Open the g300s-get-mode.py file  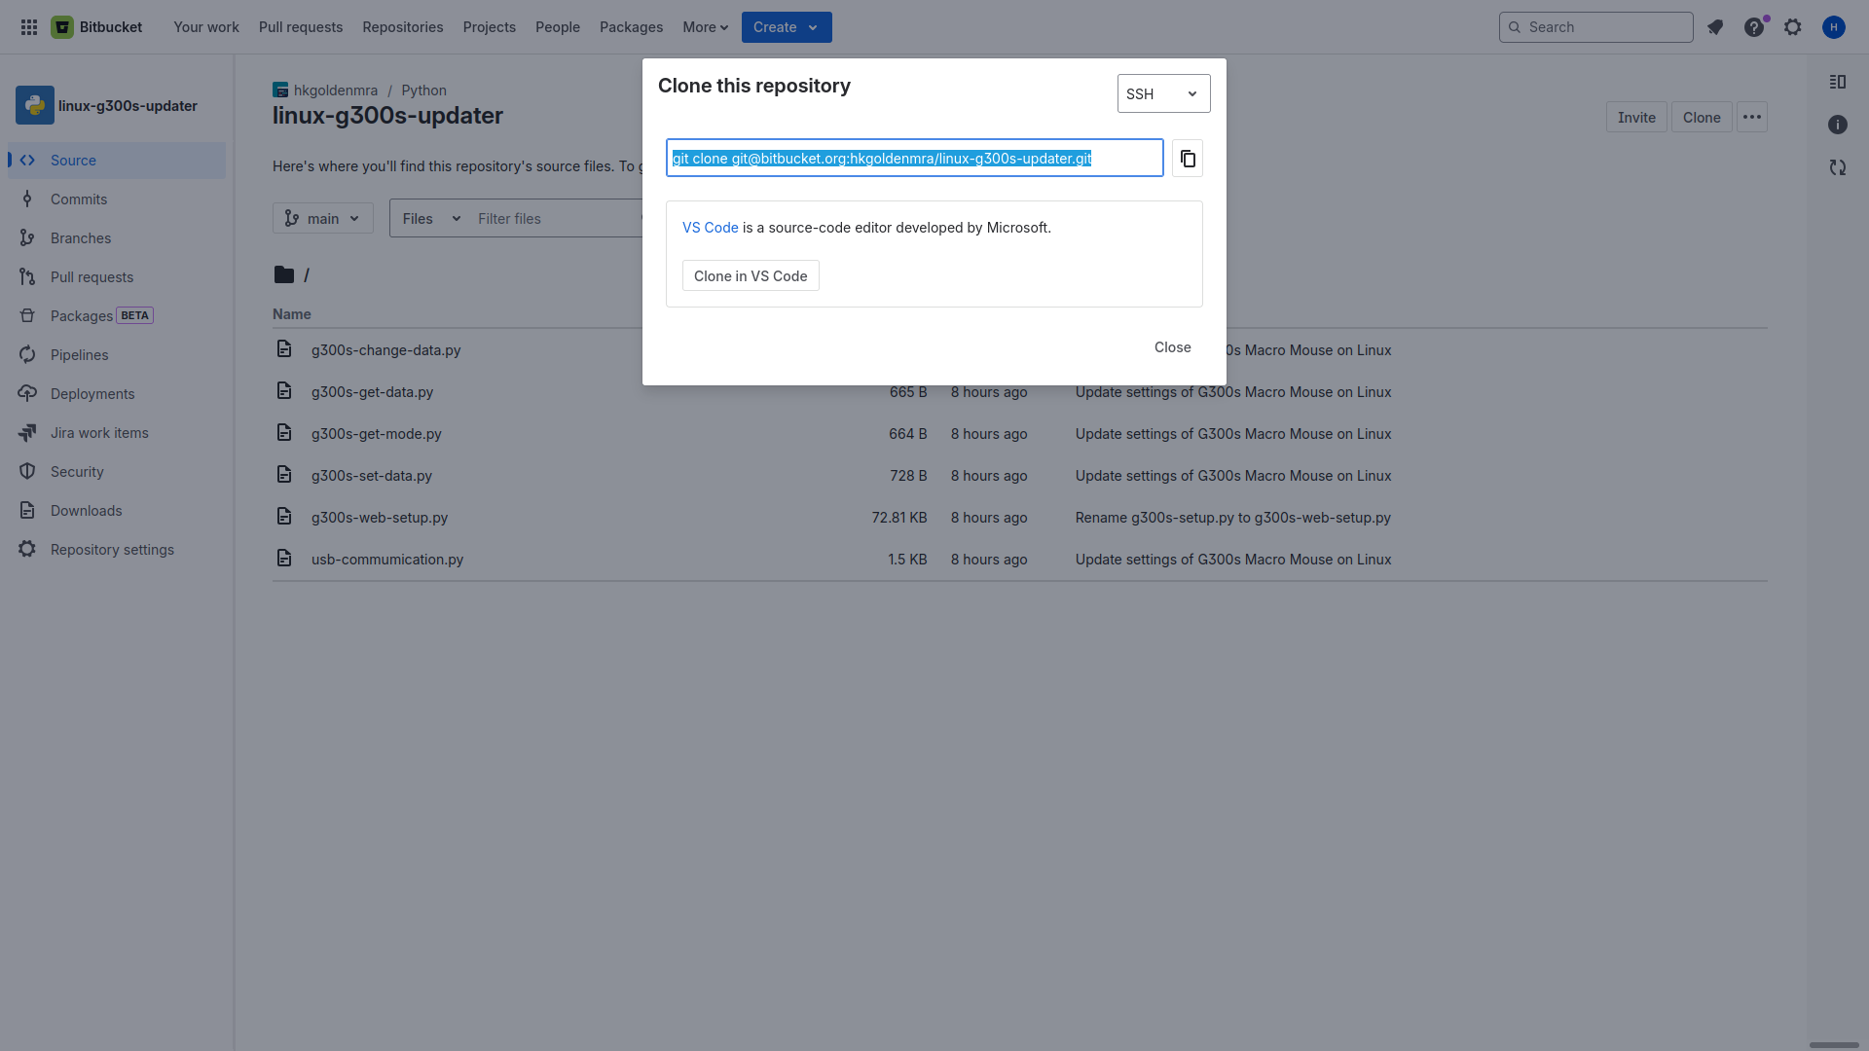click(x=377, y=434)
